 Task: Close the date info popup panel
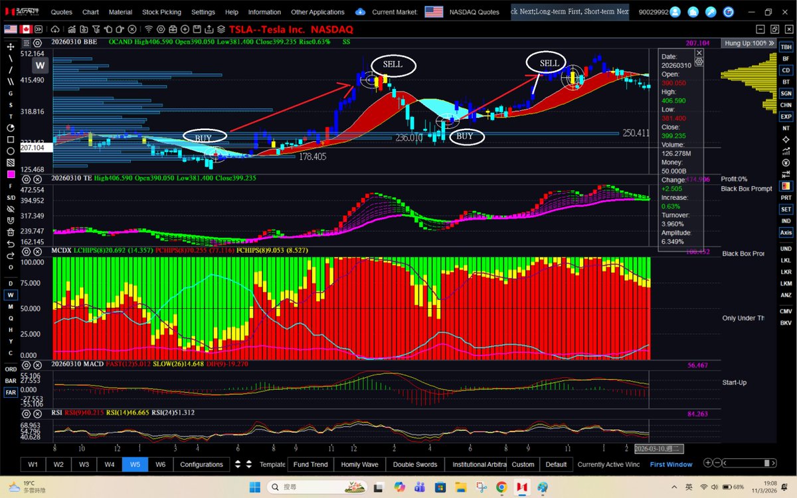(x=699, y=52)
